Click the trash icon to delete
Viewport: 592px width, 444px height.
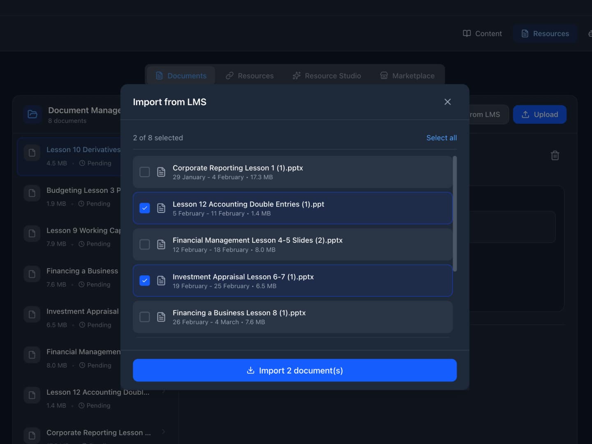click(555, 155)
